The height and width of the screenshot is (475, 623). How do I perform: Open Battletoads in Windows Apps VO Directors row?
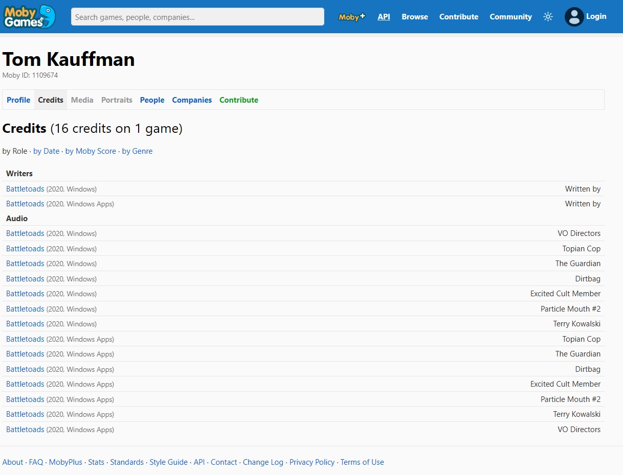[x=25, y=430]
